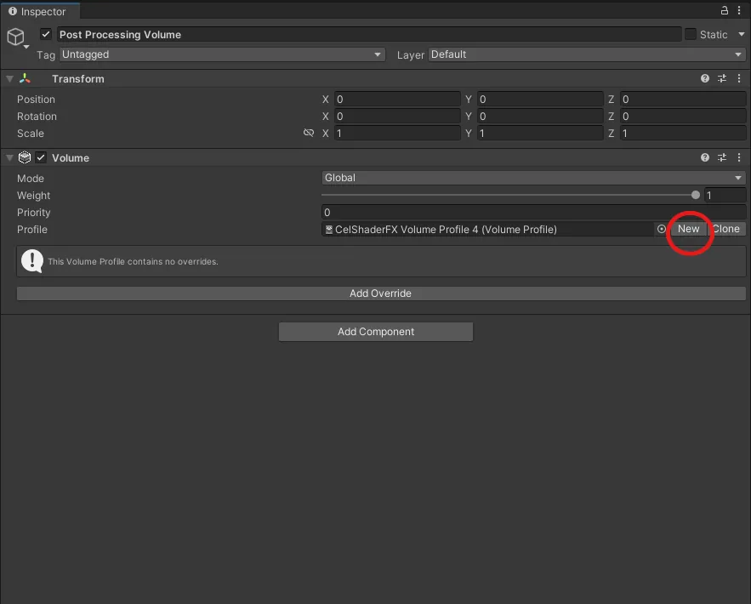Image resolution: width=751 pixels, height=604 pixels.
Task: Click the Weight label
Action: coord(33,196)
